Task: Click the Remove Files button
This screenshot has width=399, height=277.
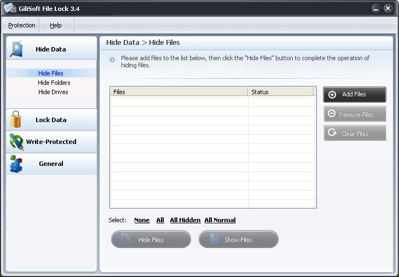Action: (x=355, y=114)
